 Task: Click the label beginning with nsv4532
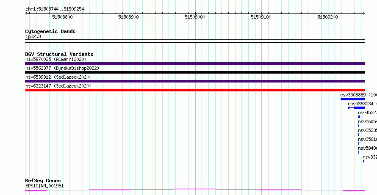click(x=367, y=113)
